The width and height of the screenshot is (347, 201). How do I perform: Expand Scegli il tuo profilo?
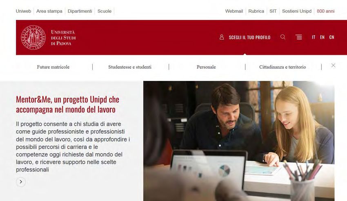coord(249,37)
